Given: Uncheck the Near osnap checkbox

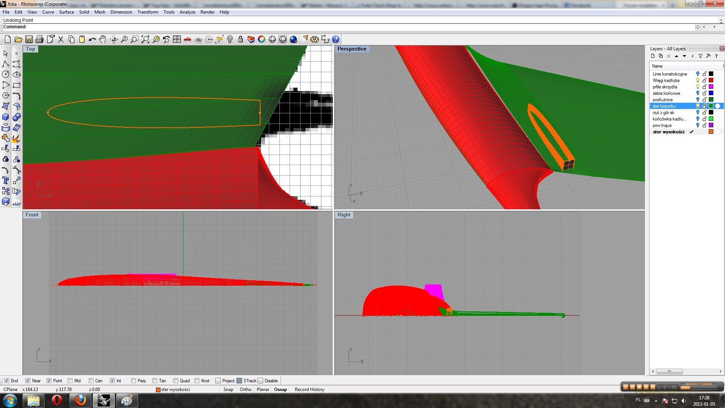Looking at the screenshot, I should (28, 381).
